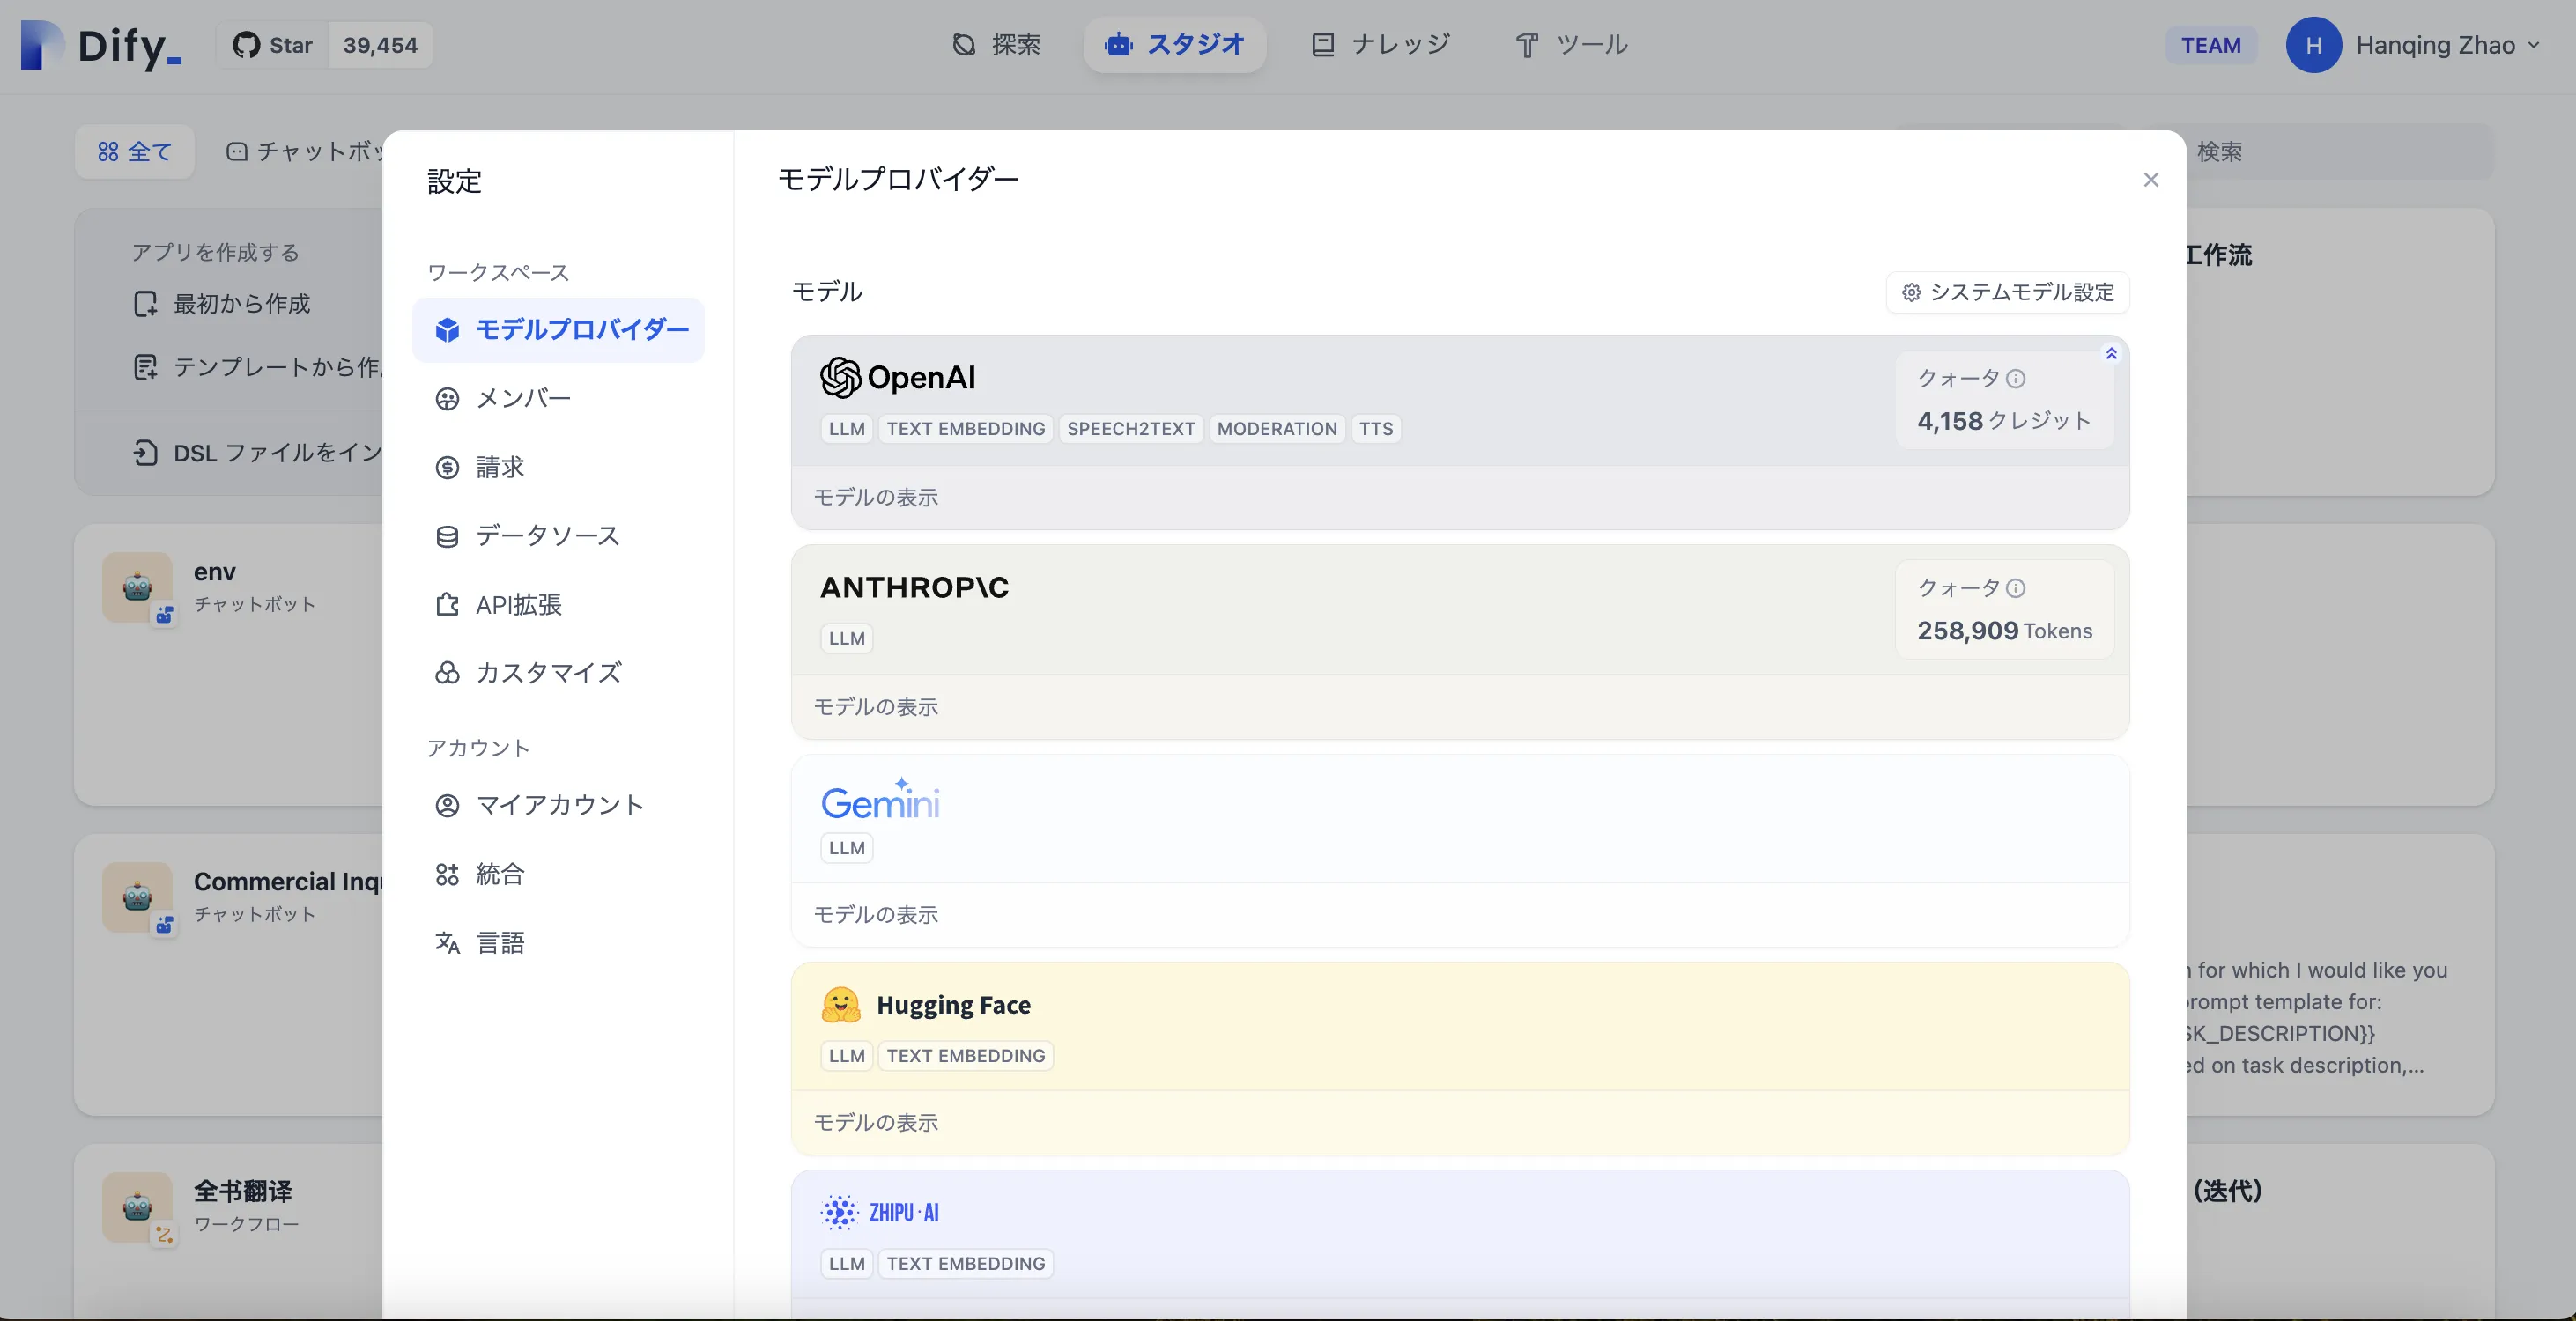Click システムモデル設定 button
Screen dimensions: 2576x1321
(2007, 292)
